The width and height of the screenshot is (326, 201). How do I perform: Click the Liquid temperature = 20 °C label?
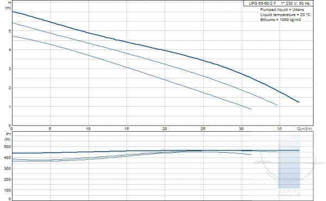pos(285,15)
